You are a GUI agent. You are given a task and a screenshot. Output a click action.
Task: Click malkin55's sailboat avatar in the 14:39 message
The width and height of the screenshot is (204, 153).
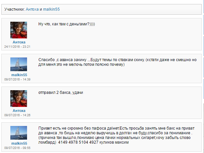point(19,64)
